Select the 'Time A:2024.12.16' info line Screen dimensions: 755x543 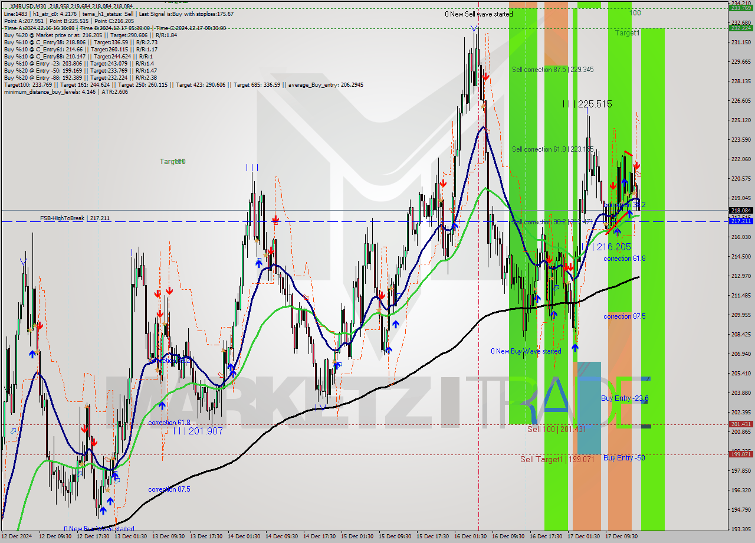point(115,28)
